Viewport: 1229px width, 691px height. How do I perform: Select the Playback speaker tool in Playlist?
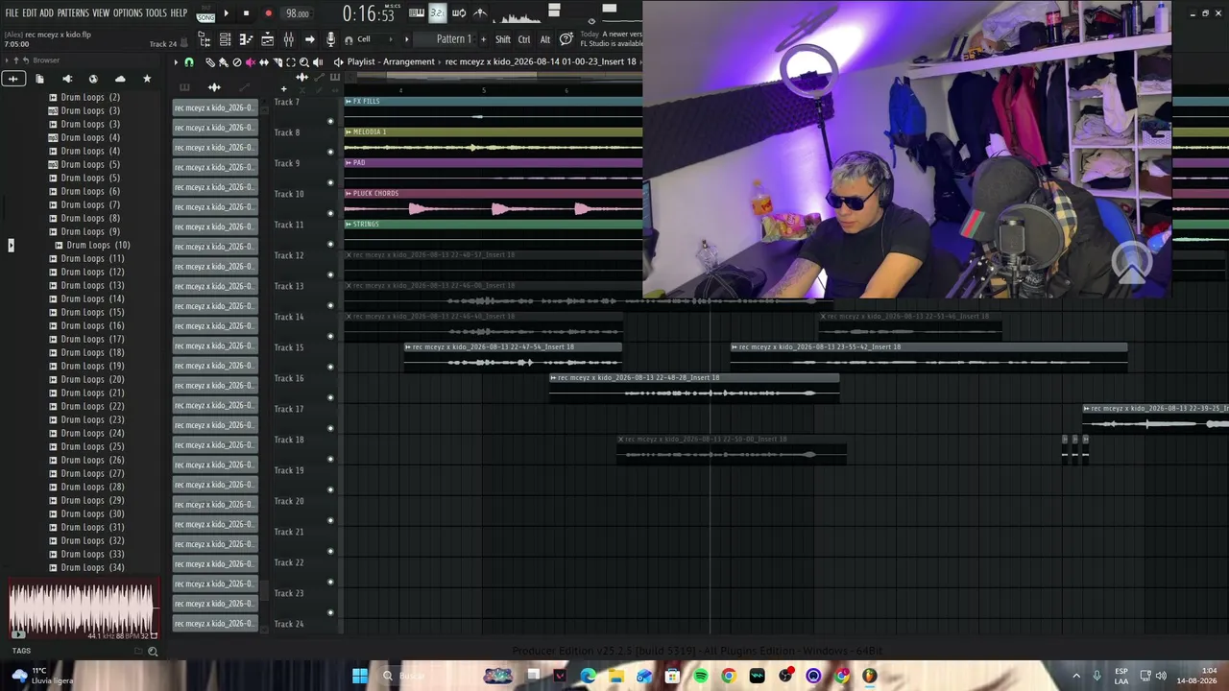tap(318, 62)
